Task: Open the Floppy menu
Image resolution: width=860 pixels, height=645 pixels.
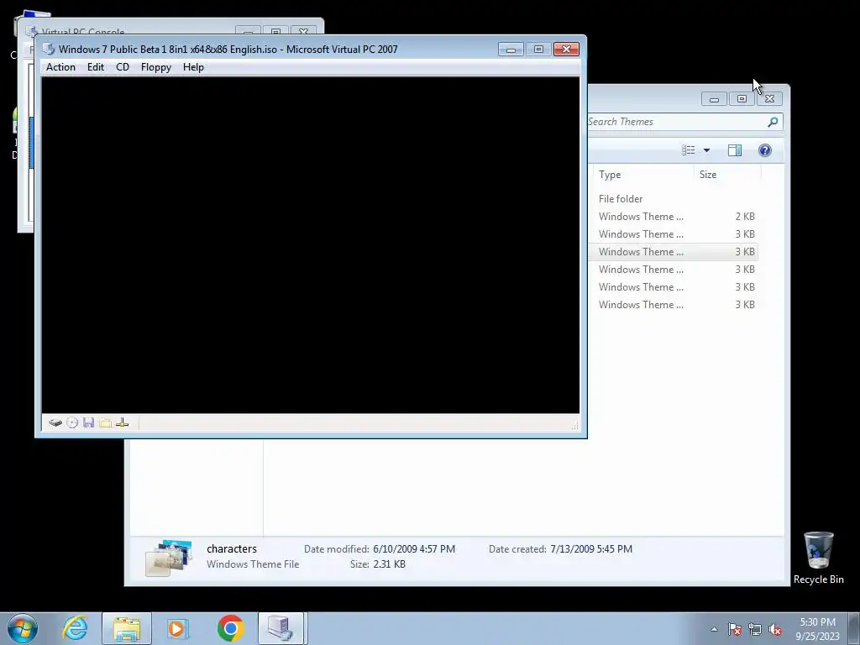Action: [155, 67]
